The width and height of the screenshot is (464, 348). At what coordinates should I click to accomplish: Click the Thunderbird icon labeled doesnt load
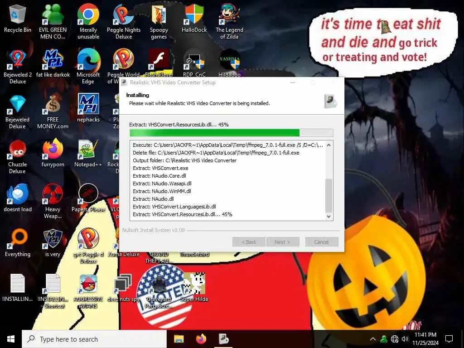coord(18,198)
